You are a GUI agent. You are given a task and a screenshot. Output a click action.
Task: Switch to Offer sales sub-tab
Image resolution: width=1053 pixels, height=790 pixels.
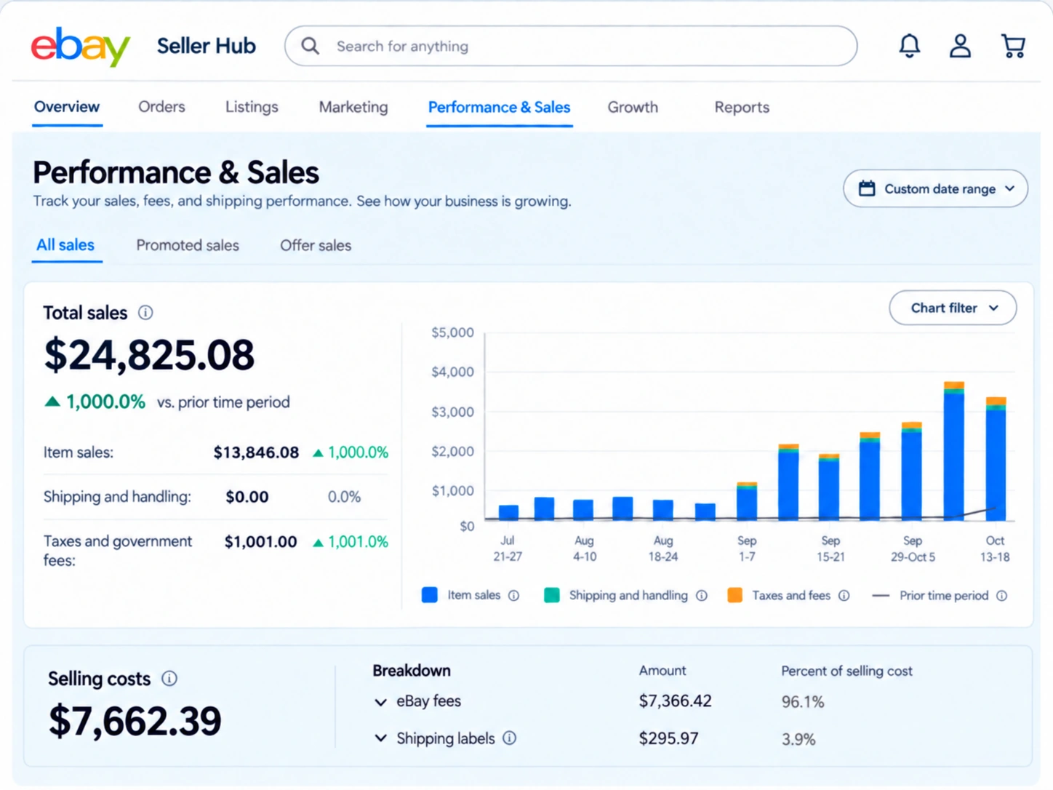point(316,245)
